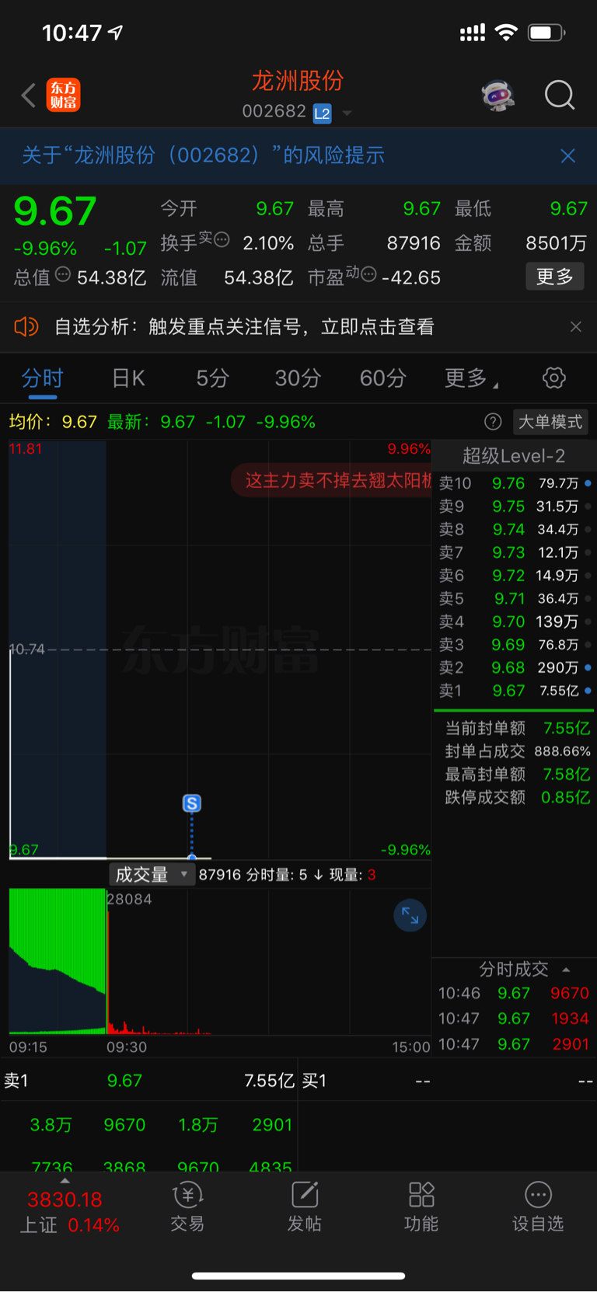The height and width of the screenshot is (1292, 597).
Task: Expand the dropdown arrow beside the stock code
Action: 347,113
